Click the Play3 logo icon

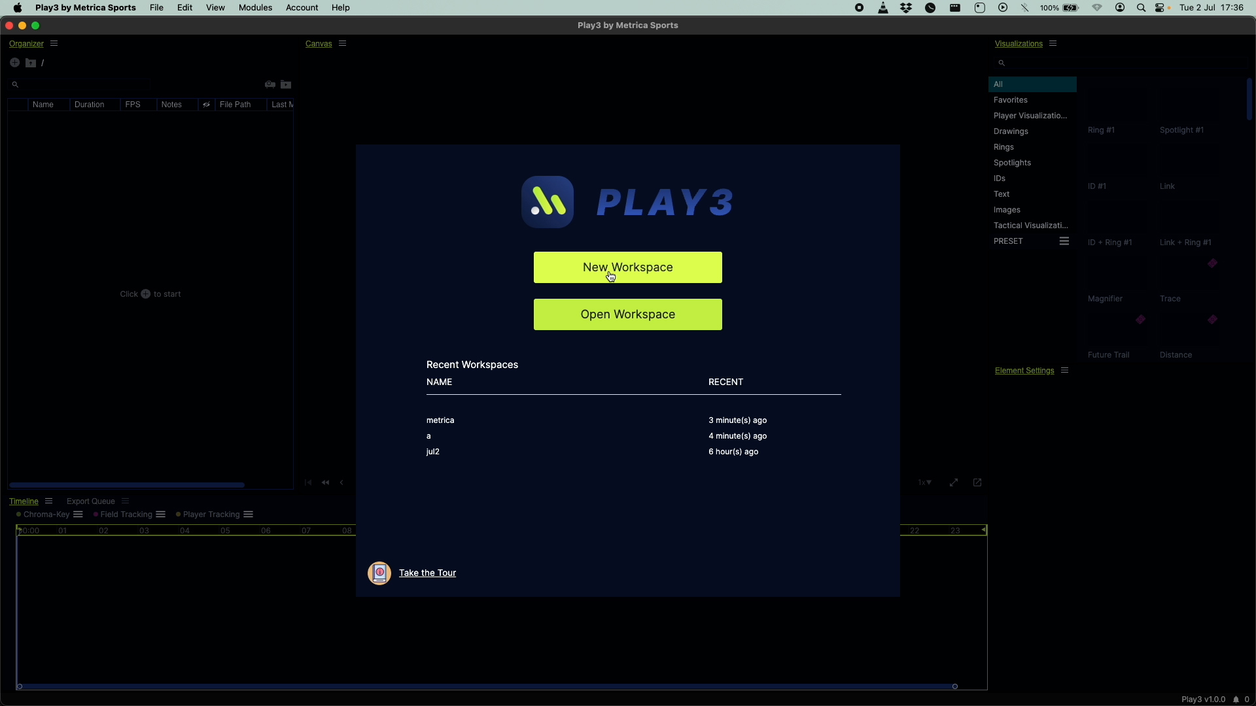[548, 202]
